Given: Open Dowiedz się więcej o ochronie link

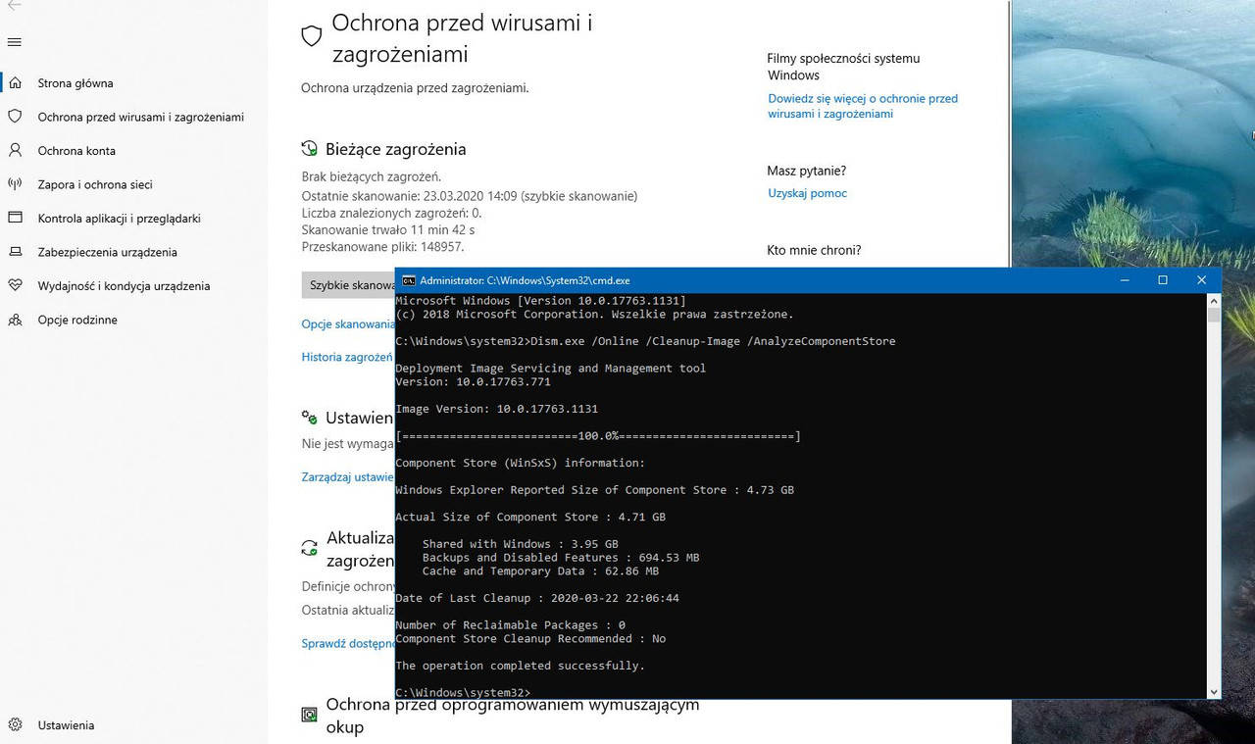Looking at the screenshot, I should [863, 106].
